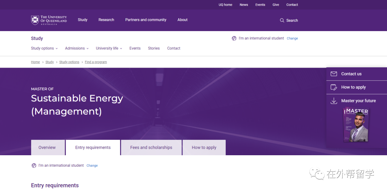387x191 pixels.
Task: Expand the Admissions dropdown menu
Action: [77, 48]
